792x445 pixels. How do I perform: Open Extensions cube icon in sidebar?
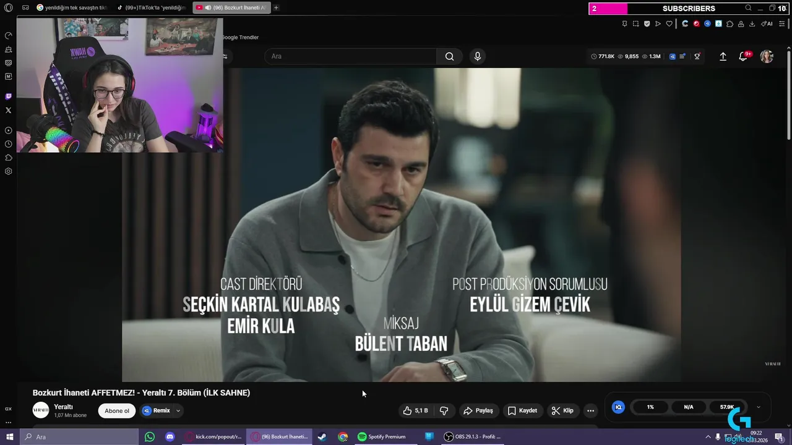point(8,158)
